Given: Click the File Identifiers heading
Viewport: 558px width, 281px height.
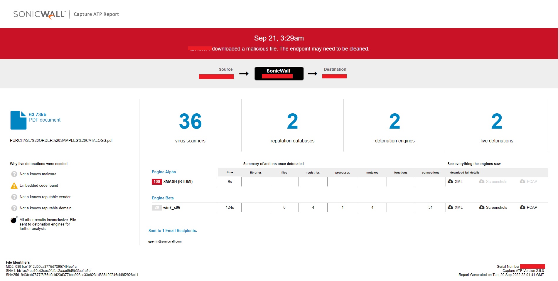Looking at the screenshot, I should [18, 263].
